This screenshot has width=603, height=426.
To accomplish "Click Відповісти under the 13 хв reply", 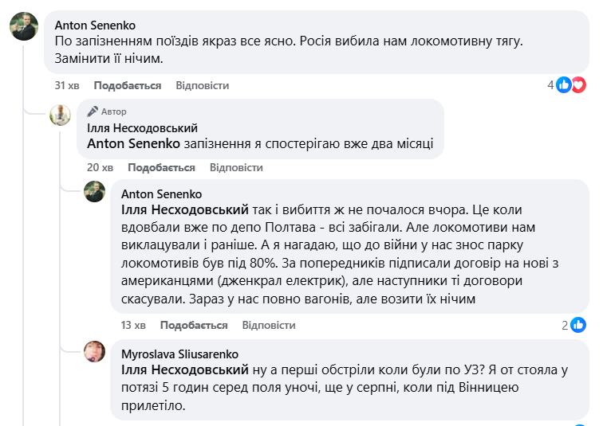I will click(269, 325).
